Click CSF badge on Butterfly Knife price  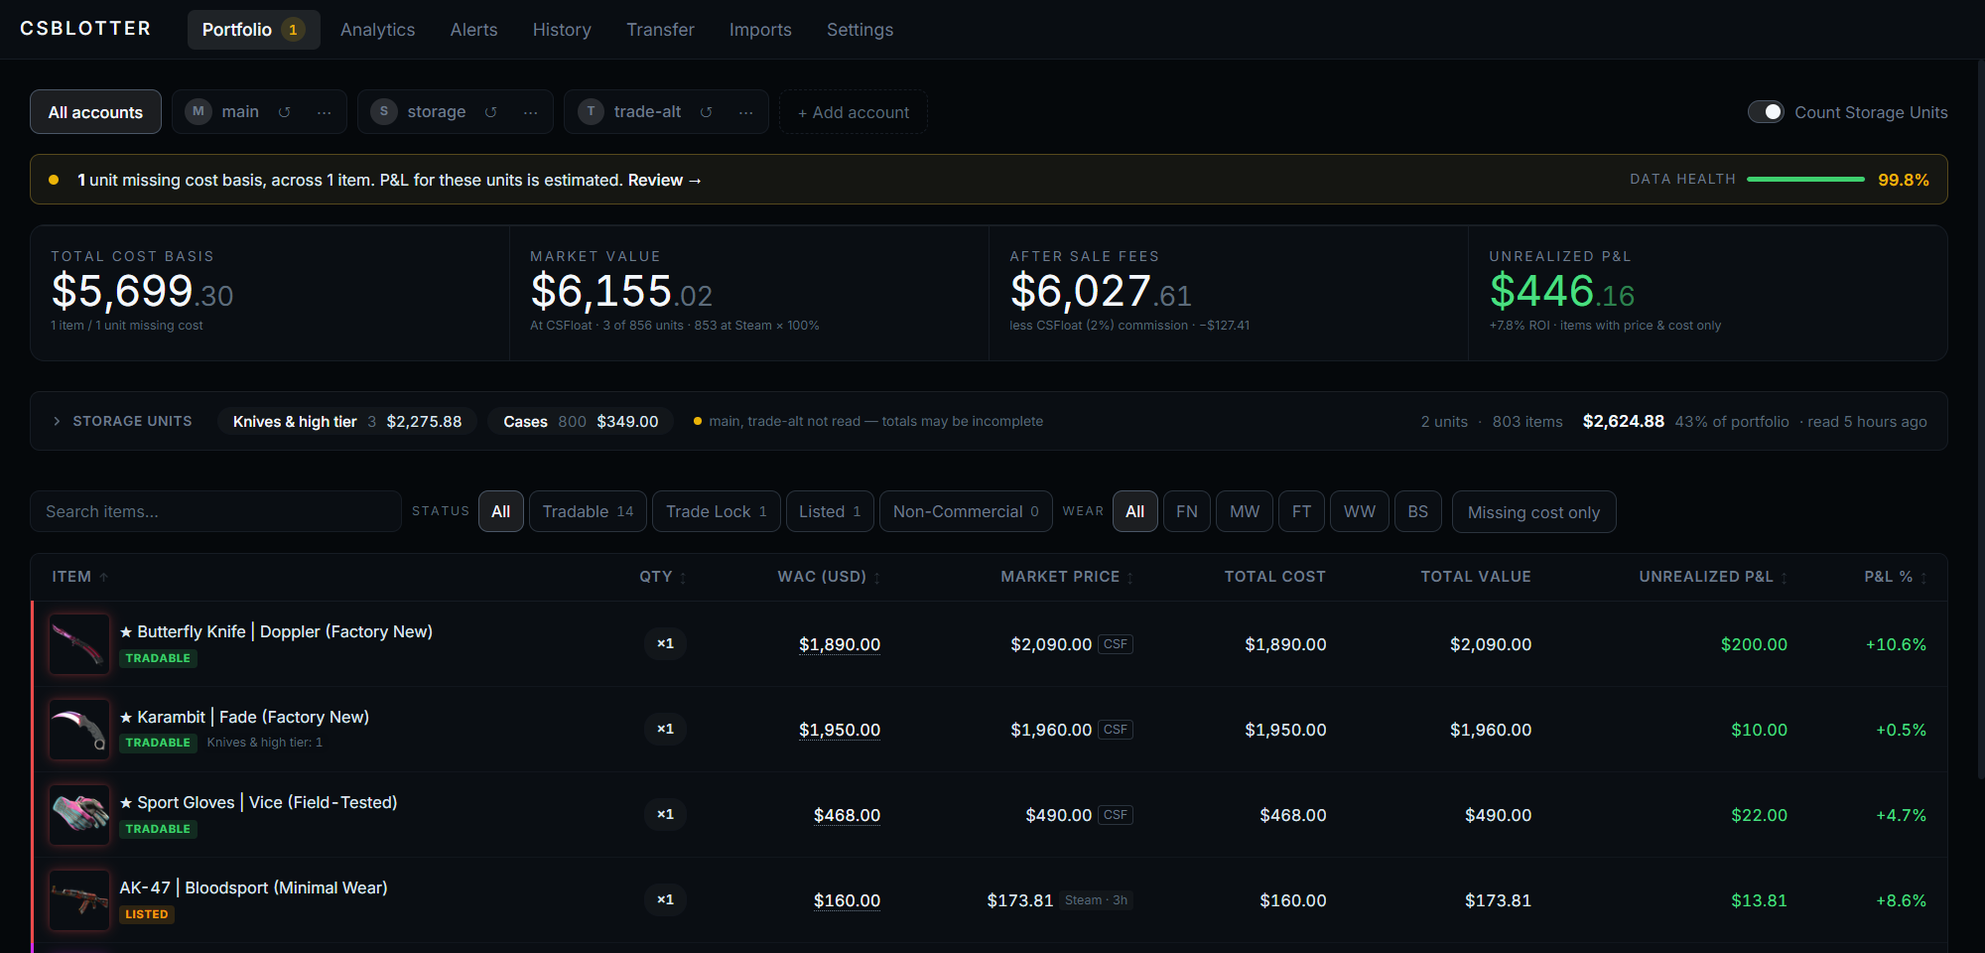point(1116,644)
